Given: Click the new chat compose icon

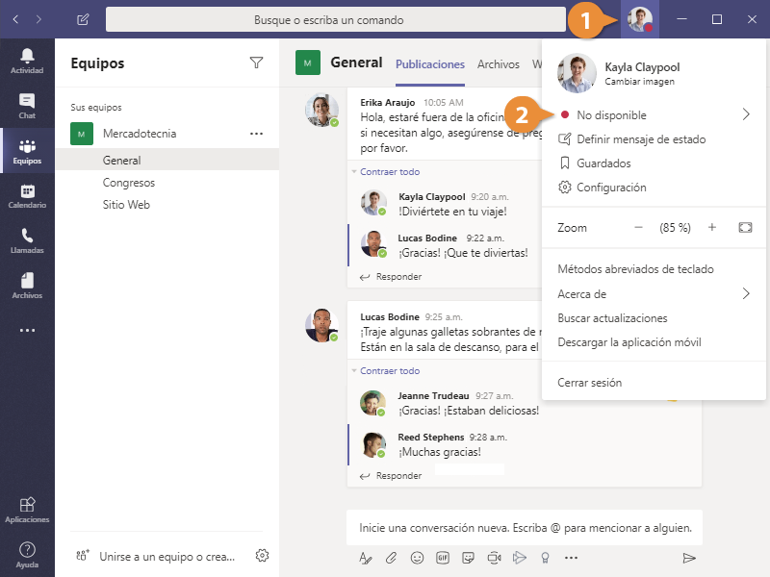Looking at the screenshot, I should click(83, 19).
